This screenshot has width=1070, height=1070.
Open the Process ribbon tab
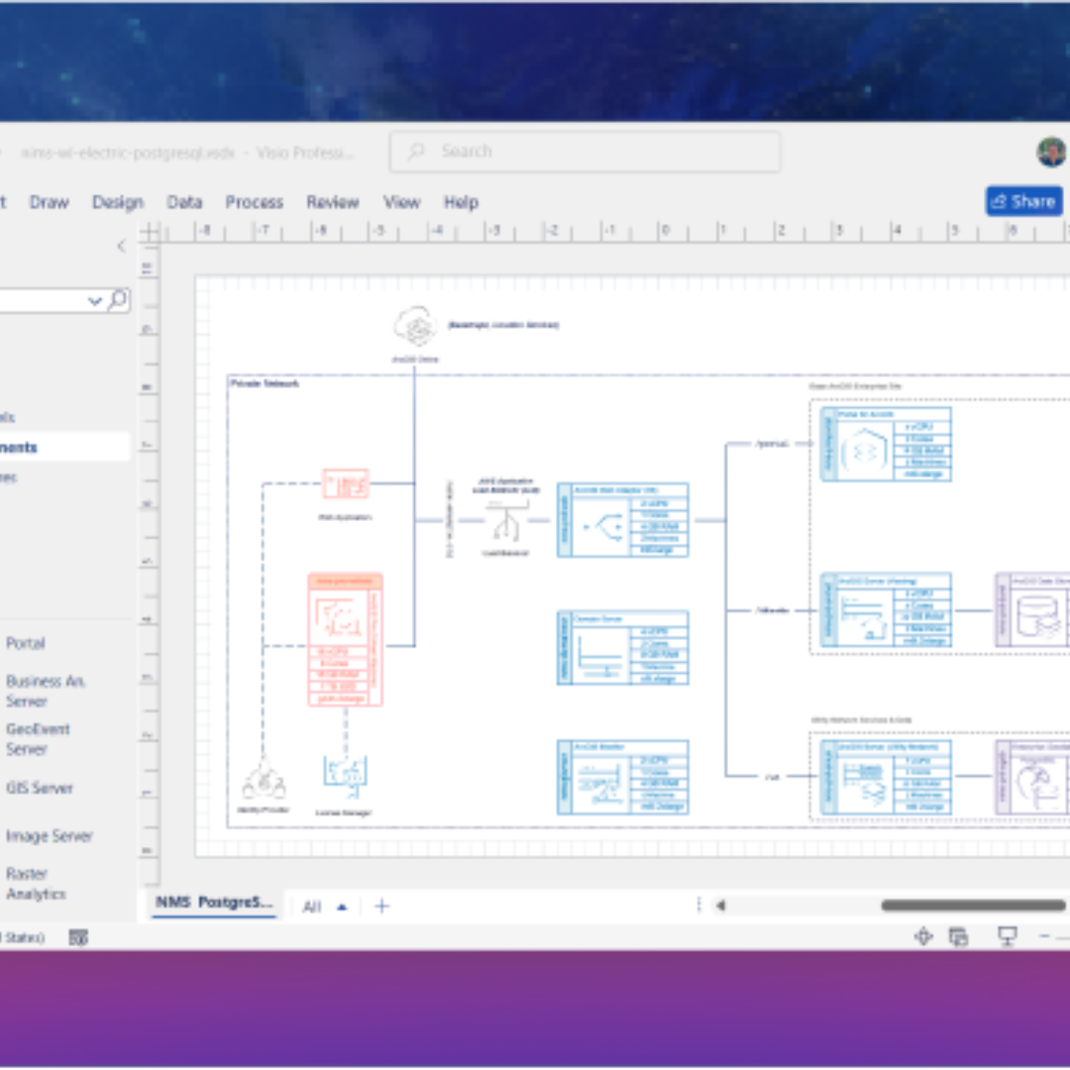(x=254, y=202)
